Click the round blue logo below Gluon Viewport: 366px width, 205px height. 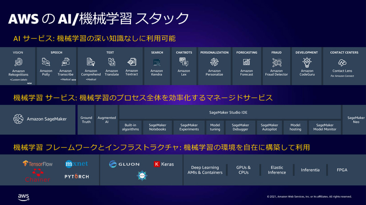[x=142, y=175]
